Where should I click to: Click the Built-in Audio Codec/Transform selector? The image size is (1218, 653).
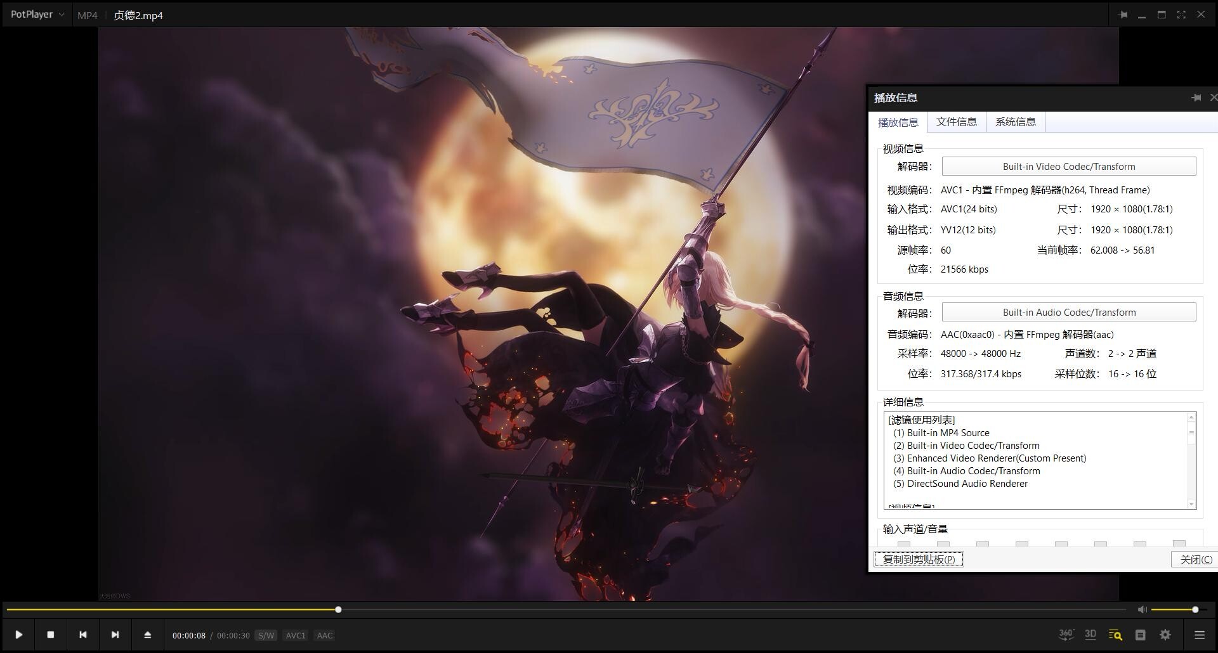[1068, 312]
